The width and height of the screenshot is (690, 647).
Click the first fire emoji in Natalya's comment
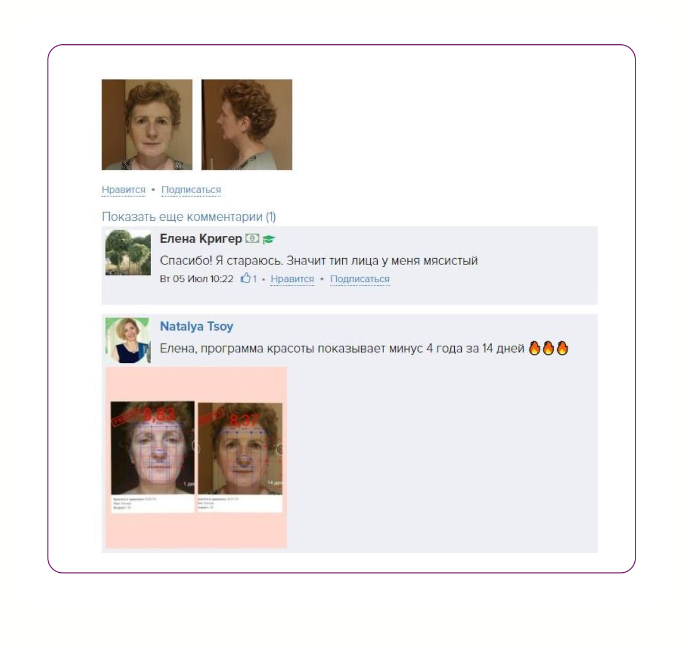coord(534,348)
